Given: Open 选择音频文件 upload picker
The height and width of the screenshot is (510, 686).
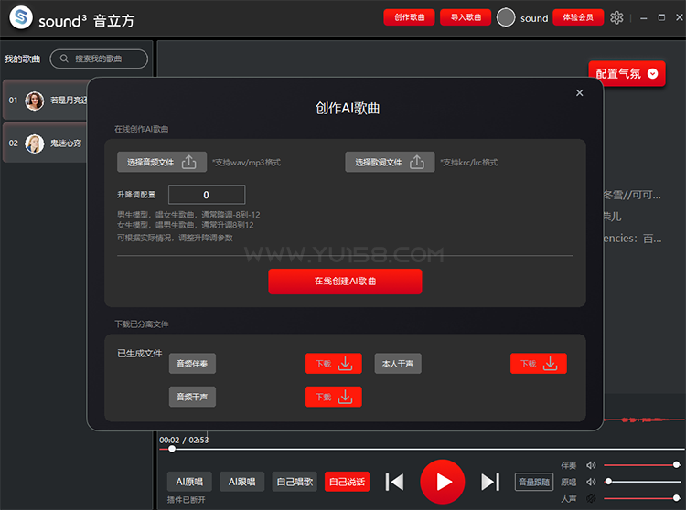Looking at the screenshot, I should pyautogui.click(x=162, y=162).
